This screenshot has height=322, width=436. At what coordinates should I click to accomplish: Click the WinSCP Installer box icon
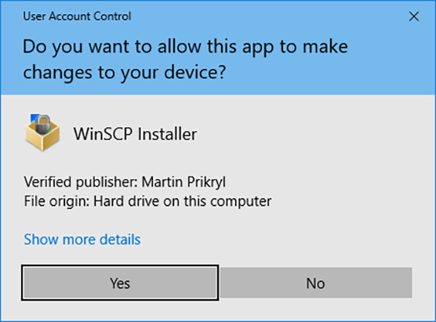click(x=42, y=133)
